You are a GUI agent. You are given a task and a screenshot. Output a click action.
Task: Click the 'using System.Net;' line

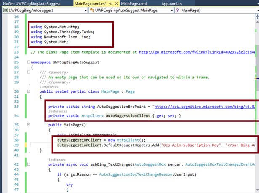(x=49, y=42)
